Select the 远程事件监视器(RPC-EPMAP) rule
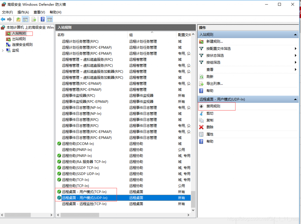The width and height of the screenshot is (301, 224). (x=124, y=102)
